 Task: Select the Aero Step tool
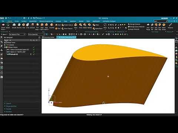point(160,27)
